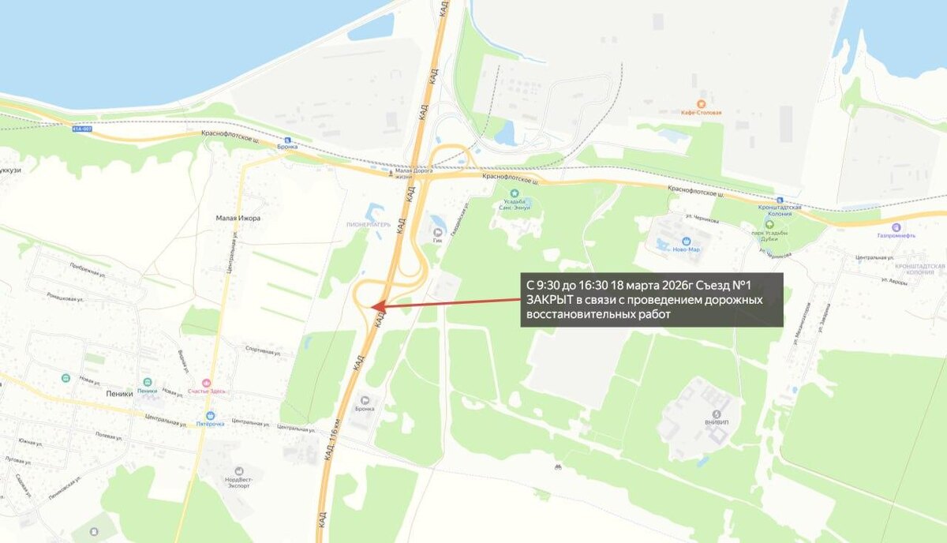Select the Малая Ижора locality label
The width and height of the screenshot is (947, 543).
tap(238, 218)
